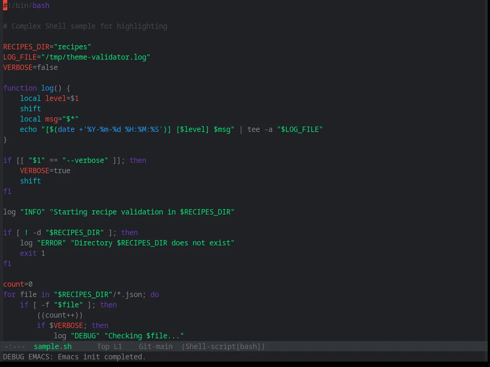Click the VERBOSE=false line

coord(31,67)
